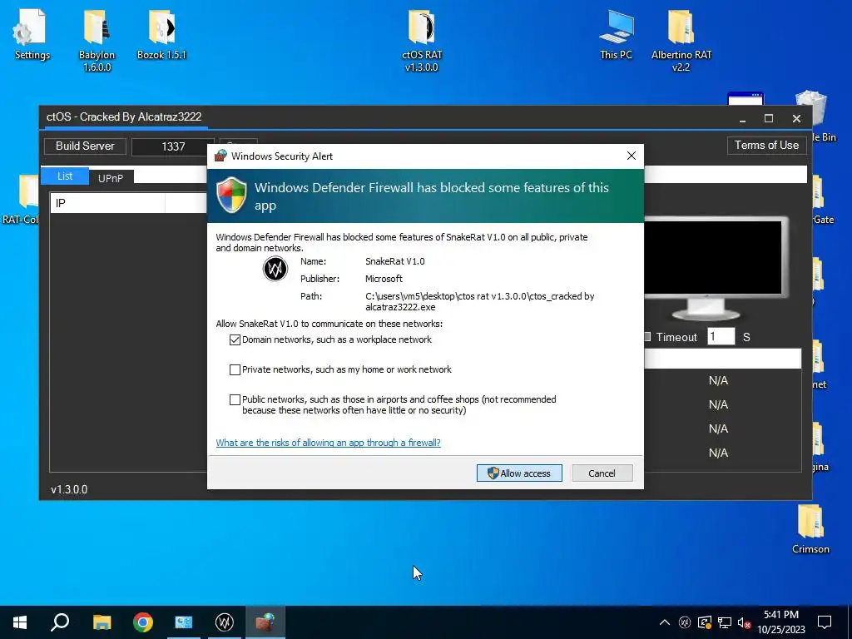Toggle the Timeout checkbox in ctOS window
This screenshot has width=852, height=639.
pyautogui.click(x=646, y=337)
